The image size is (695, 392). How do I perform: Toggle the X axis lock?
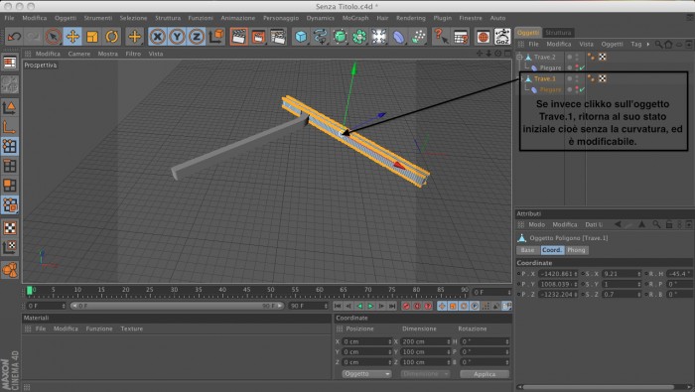click(157, 37)
